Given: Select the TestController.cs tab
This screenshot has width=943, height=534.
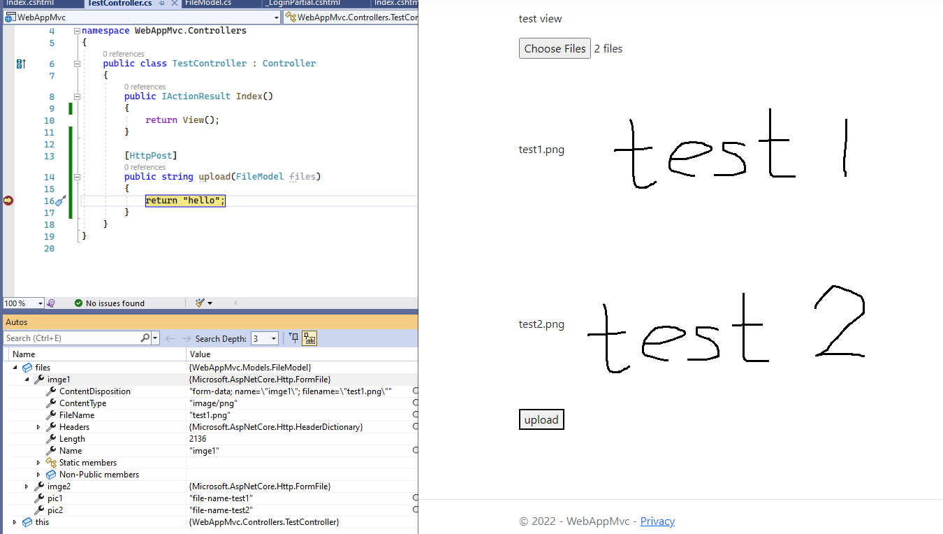Looking at the screenshot, I should tap(119, 3).
